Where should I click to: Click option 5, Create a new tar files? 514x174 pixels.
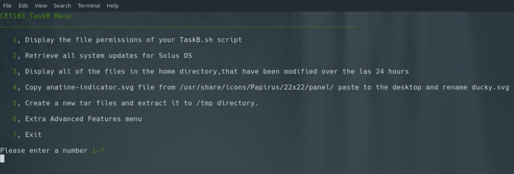pos(135,103)
